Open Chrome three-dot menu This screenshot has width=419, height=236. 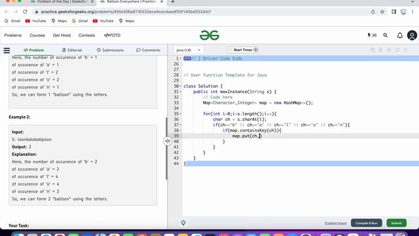coord(412,12)
